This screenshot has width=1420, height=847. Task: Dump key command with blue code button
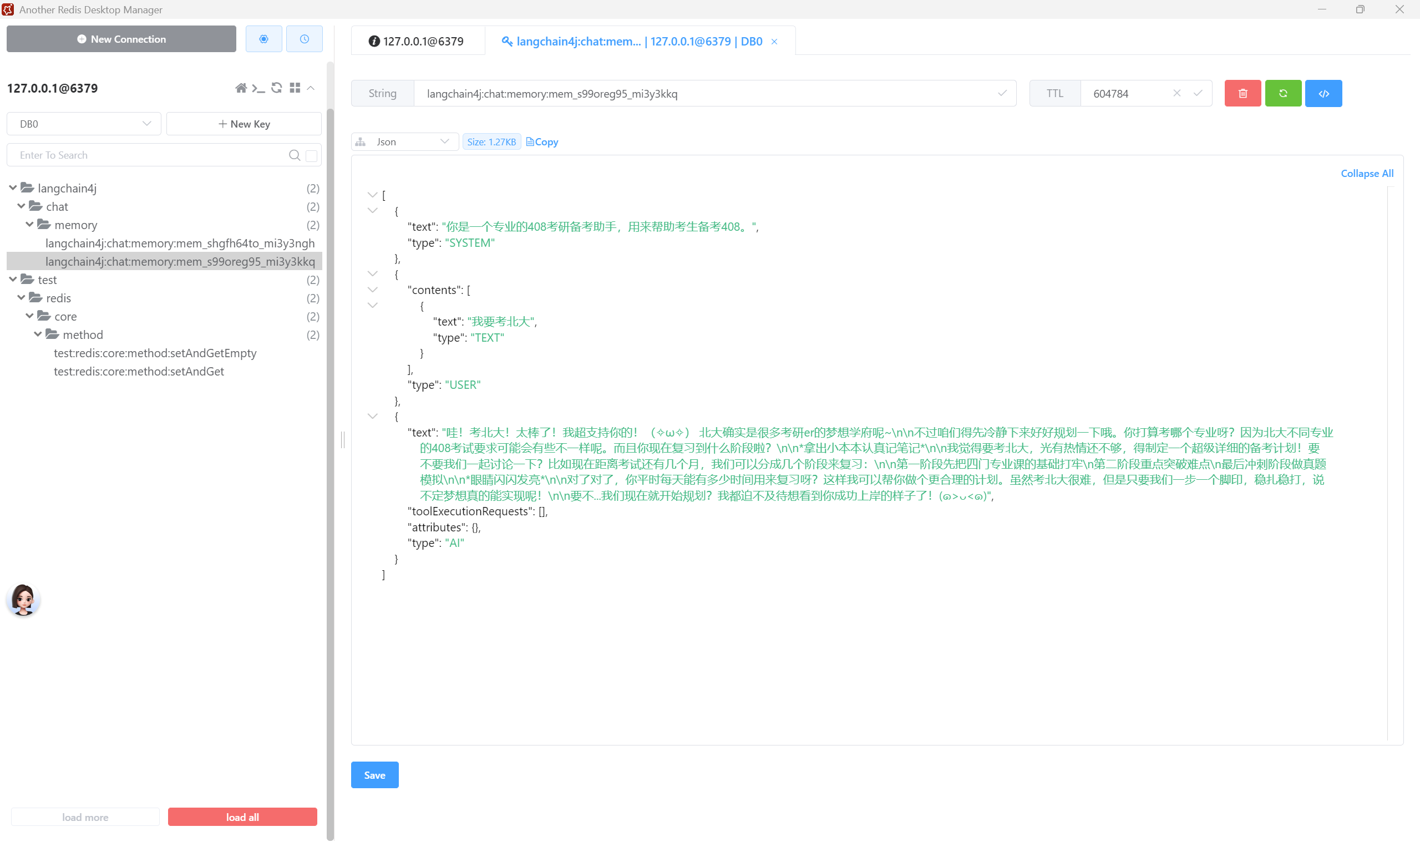(1323, 94)
